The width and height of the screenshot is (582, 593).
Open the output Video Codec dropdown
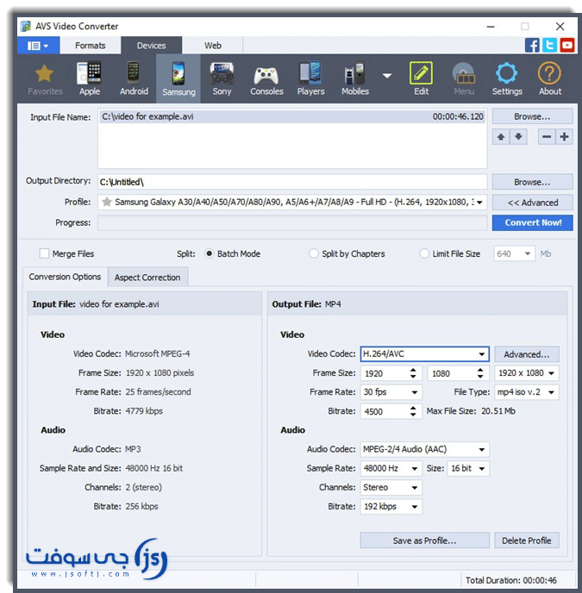point(424,354)
